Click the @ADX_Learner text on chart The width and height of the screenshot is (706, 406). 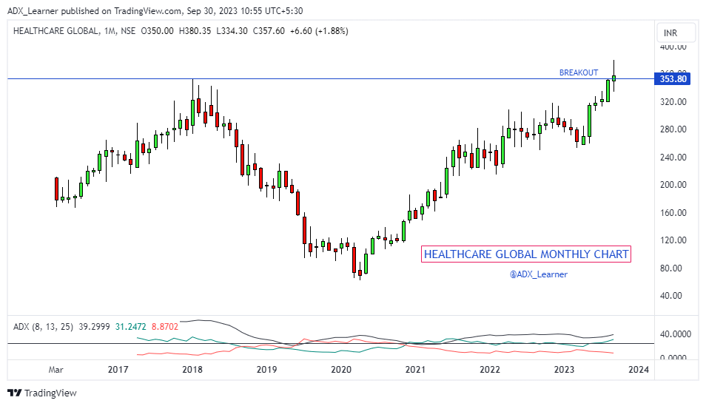539,274
